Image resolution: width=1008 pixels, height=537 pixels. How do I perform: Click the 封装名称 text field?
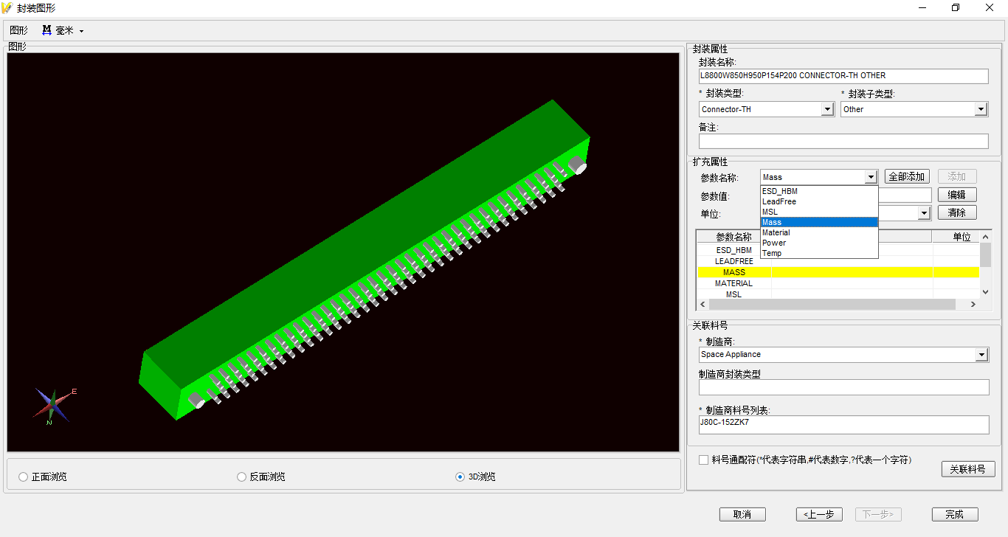(843, 76)
